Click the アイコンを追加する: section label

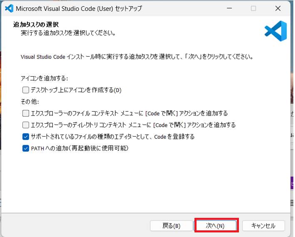[44, 78]
